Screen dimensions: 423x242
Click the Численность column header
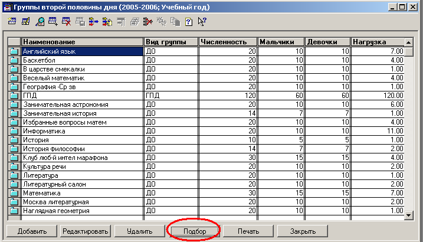click(228, 42)
